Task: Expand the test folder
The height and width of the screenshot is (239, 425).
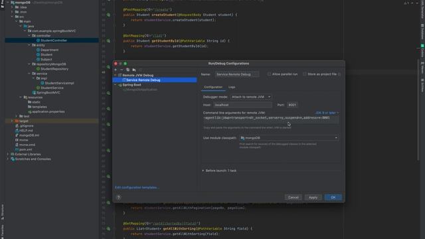Action: [16, 116]
